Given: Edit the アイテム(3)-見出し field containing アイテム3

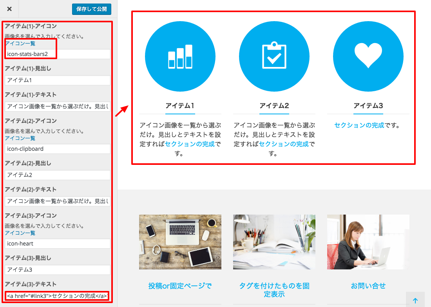Looking at the screenshot, I should pos(58,270).
